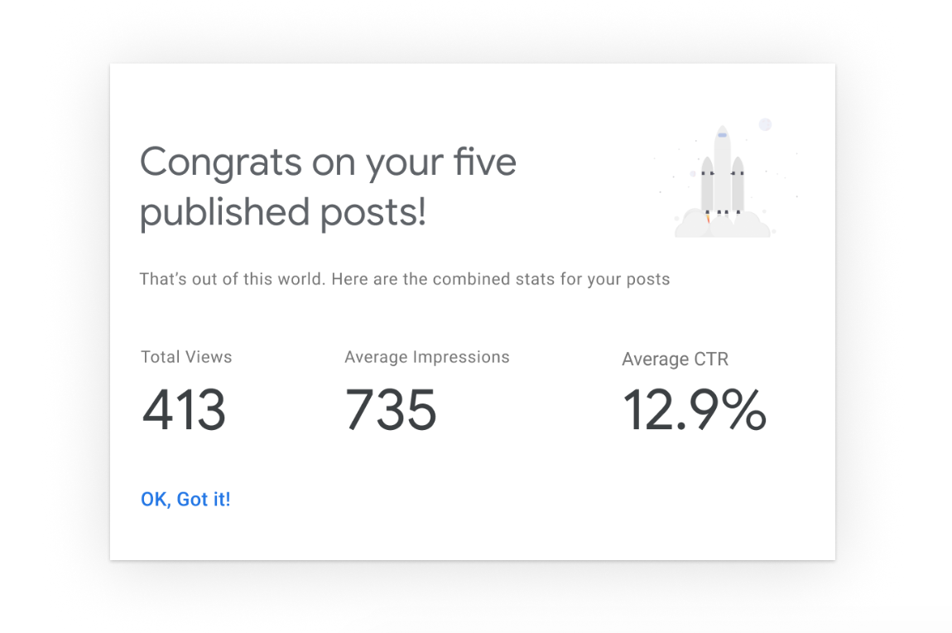The height and width of the screenshot is (633, 952).
Task: Click the 12.9% average CTR value
Action: [695, 410]
